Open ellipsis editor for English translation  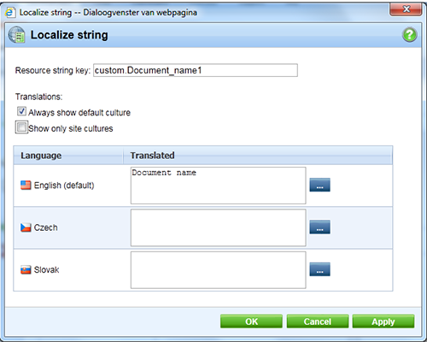point(320,185)
